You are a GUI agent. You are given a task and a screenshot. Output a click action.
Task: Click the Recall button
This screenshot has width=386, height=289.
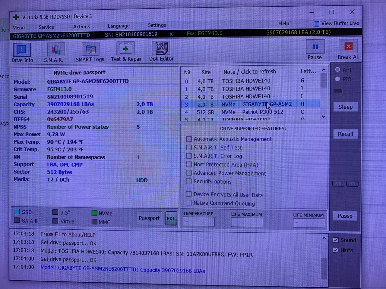[x=345, y=134]
